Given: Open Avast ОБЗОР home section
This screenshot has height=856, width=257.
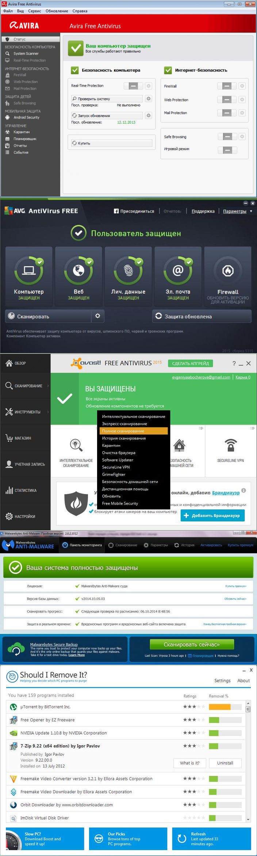Looking at the screenshot, I should (25, 363).
